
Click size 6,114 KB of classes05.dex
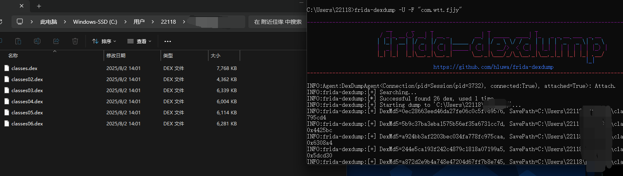point(227,112)
